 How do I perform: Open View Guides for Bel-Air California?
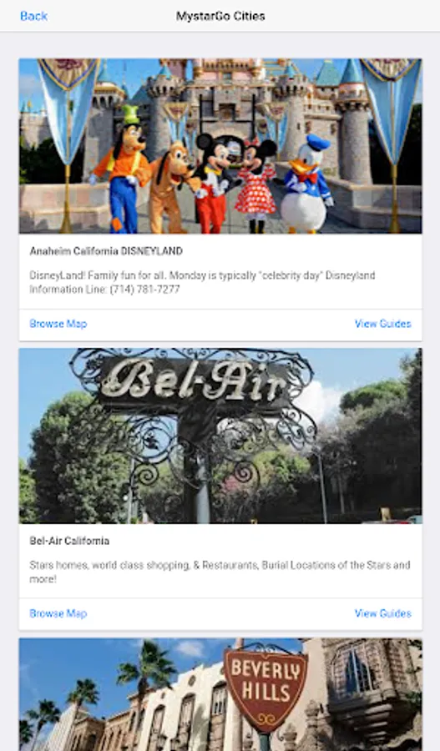coord(383,613)
